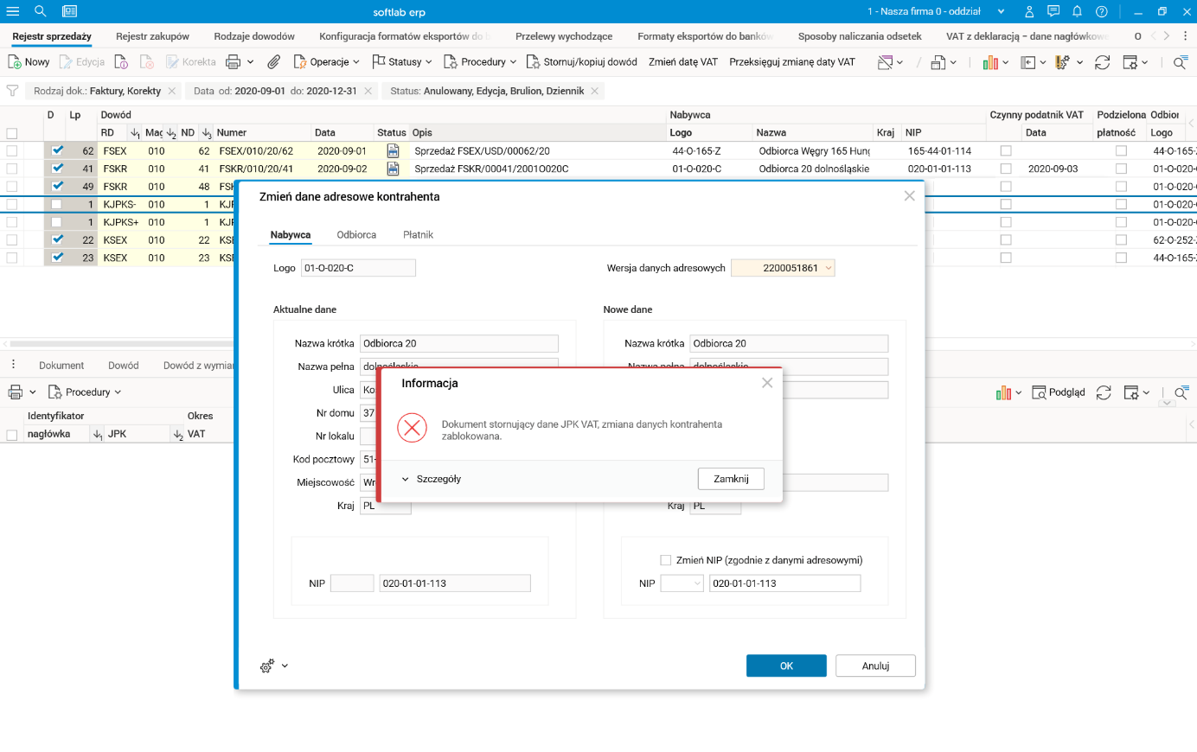Image resolution: width=1197 pixels, height=752 pixels.
Task: Tick the select-all checkbox in the grid header
Action: 12,133
